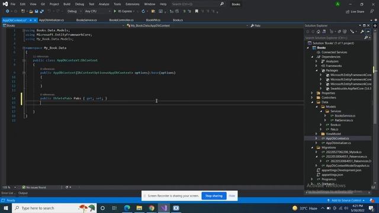This screenshot has width=379, height=213.
Task: Click the Visual Studio taskbar icon
Action: pos(164,208)
